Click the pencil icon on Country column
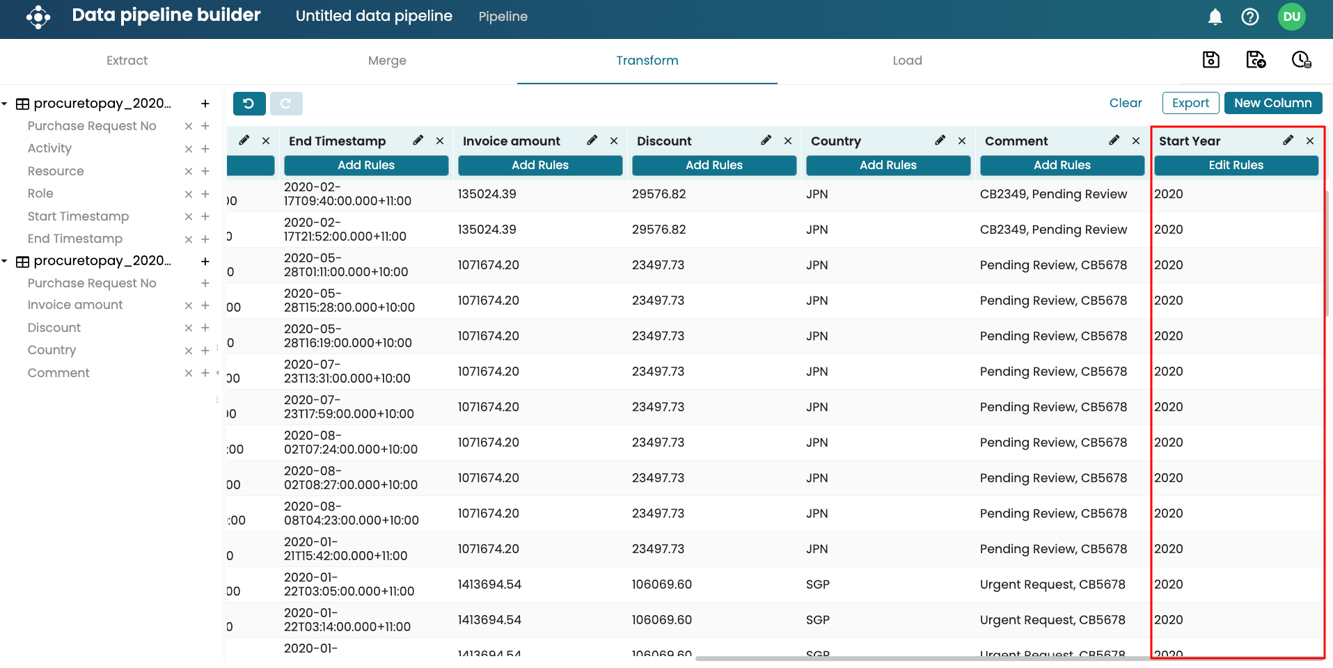The image size is (1333, 668). click(x=940, y=141)
